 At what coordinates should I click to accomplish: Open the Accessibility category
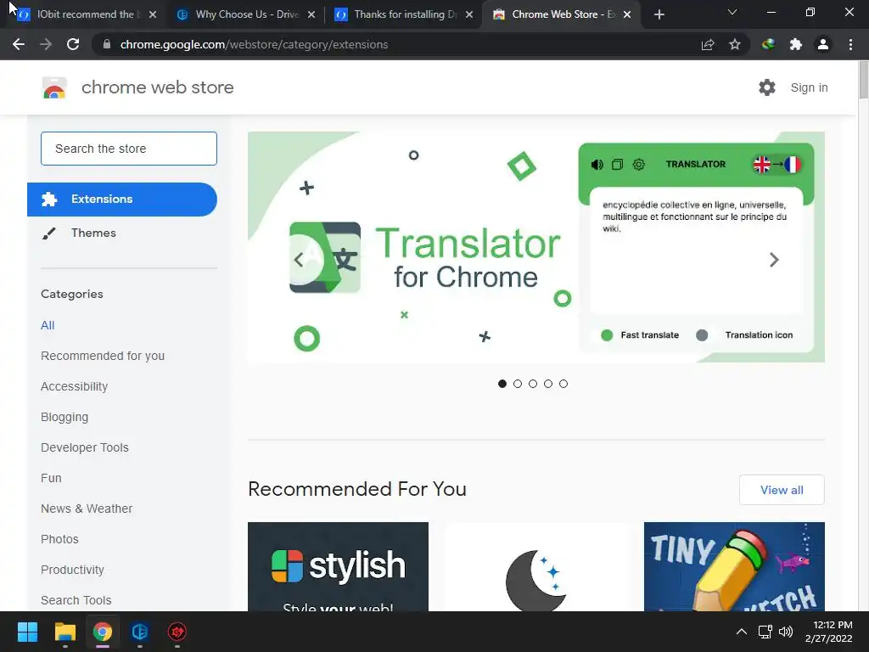(x=75, y=386)
